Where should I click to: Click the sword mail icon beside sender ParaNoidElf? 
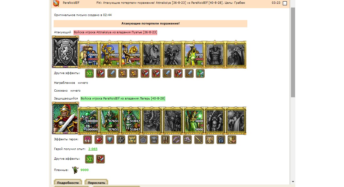coord(56,3)
